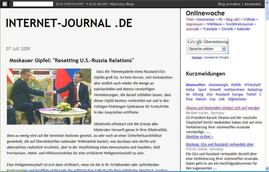Open the Afghanistan news topic
Viewport: 269px width, 172px height.
coord(237,99)
